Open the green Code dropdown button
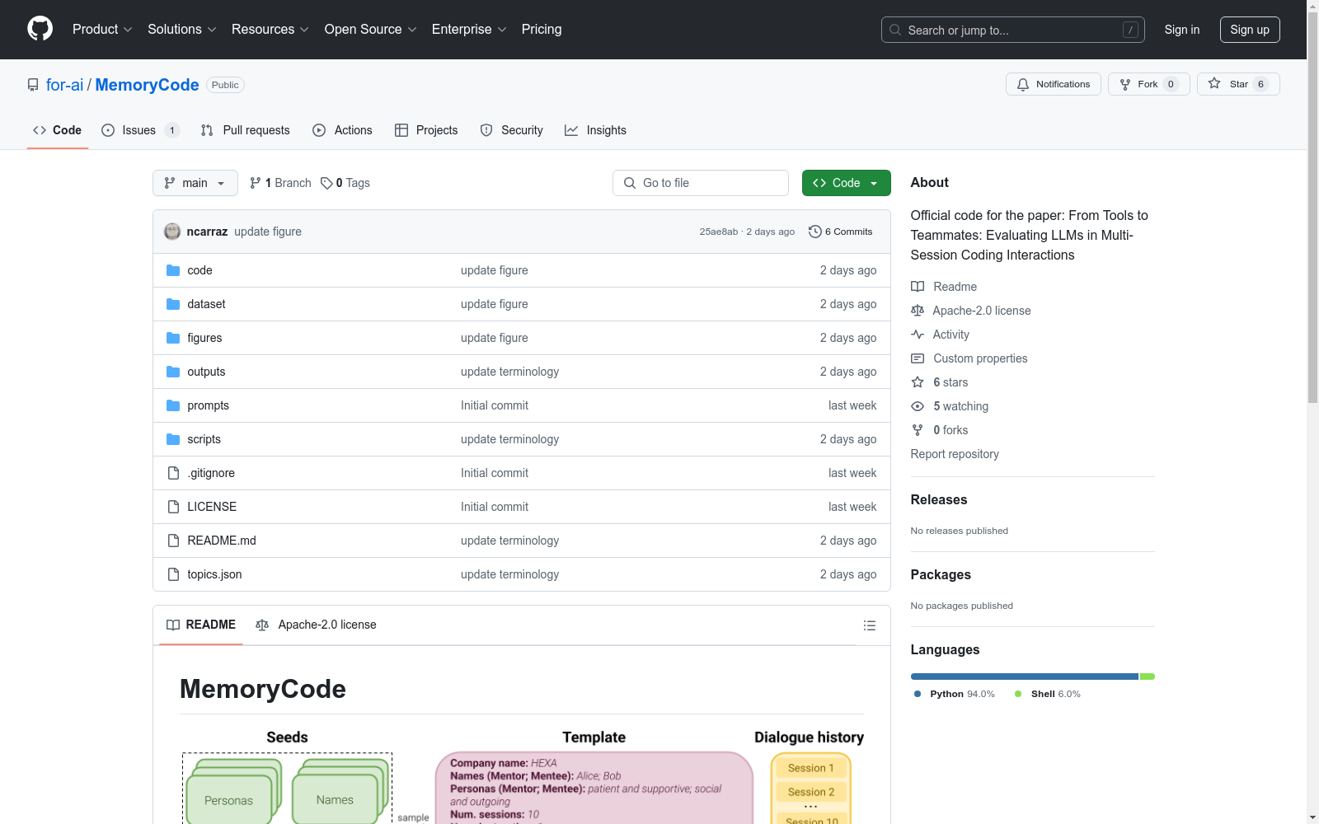Viewport: 1319px width, 824px height. tap(846, 183)
